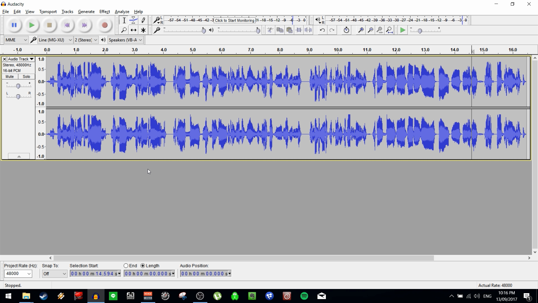Open the Line (MG-XU) recording device dropdown
Image resolution: width=538 pixels, height=303 pixels.
(55, 40)
